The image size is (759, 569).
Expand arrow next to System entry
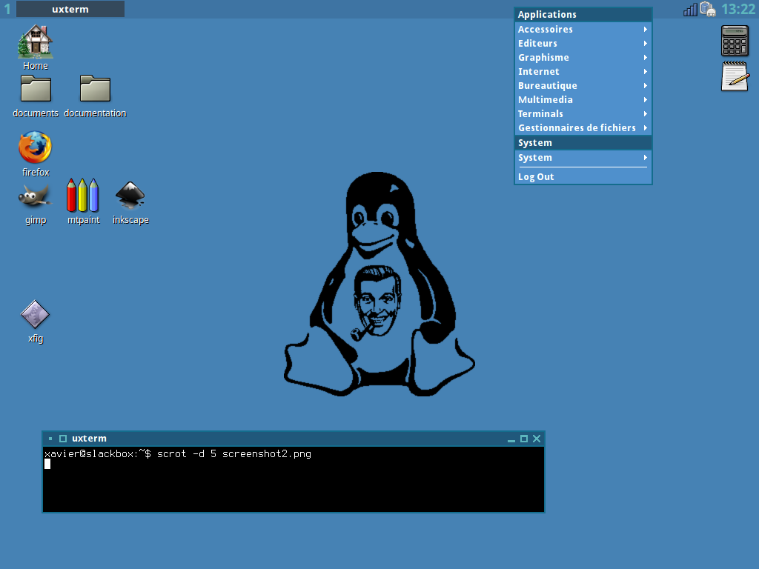pos(646,158)
